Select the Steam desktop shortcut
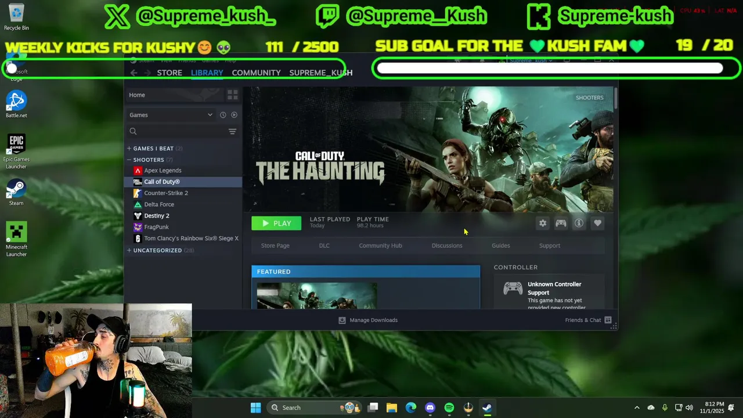The width and height of the screenshot is (743, 418). [16, 192]
